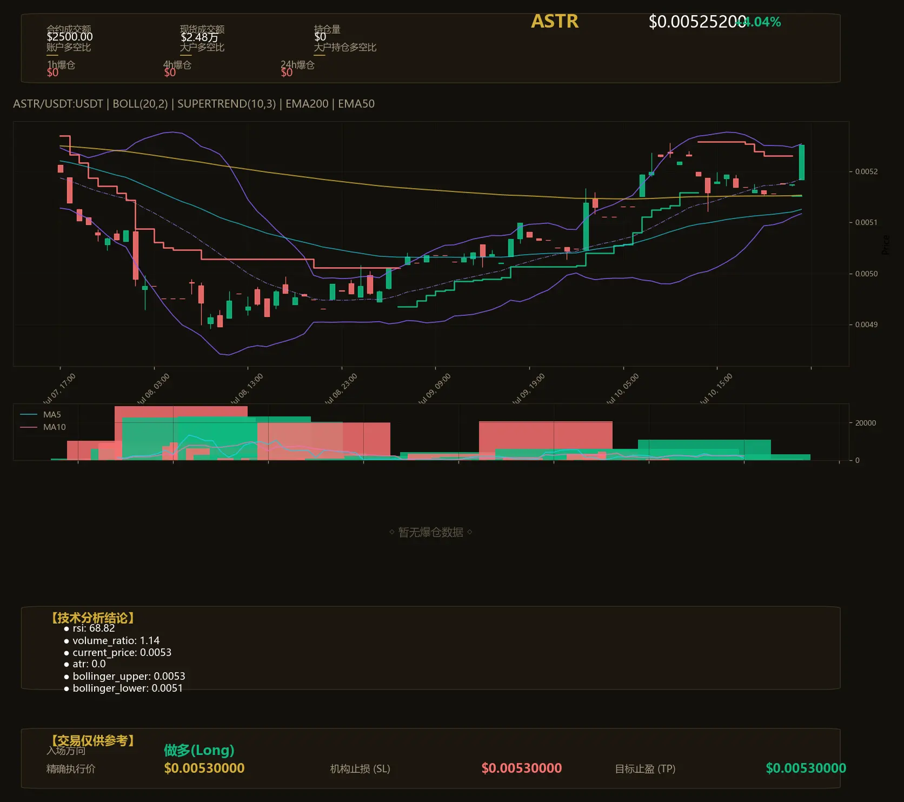Click the 0.0050 price axis label
Viewport: 904px width, 802px height.
pyautogui.click(x=866, y=274)
